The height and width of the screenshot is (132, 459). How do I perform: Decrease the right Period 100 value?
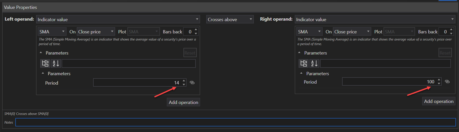[x=439, y=84]
